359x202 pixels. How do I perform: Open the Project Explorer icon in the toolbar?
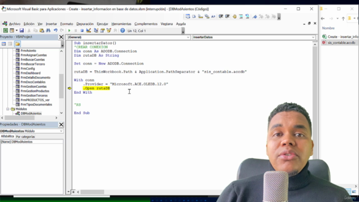click(96, 30)
